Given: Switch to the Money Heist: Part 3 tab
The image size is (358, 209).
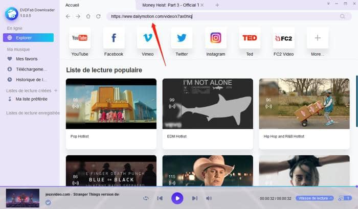Looking at the screenshot, I should (170, 5).
